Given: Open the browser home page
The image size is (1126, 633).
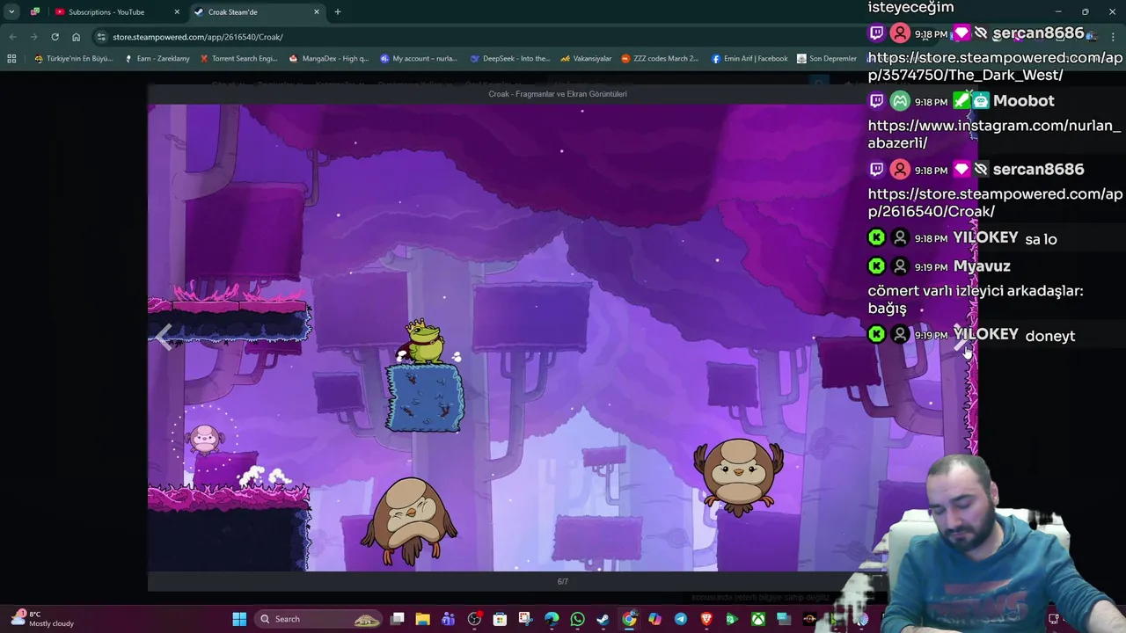Looking at the screenshot, I should click(76, 37).
